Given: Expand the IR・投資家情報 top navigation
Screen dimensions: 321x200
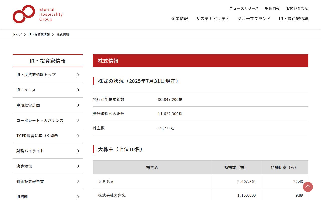Looking at the screenshot, I should [294, 19].
